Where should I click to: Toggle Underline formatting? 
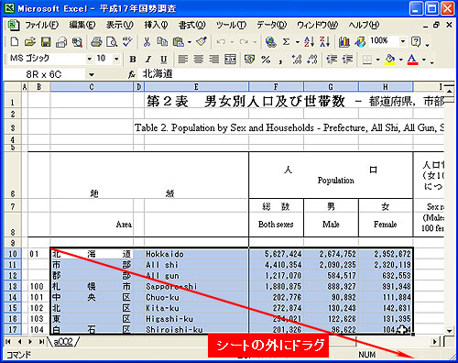pyautogui.click(x=164, y=59)
